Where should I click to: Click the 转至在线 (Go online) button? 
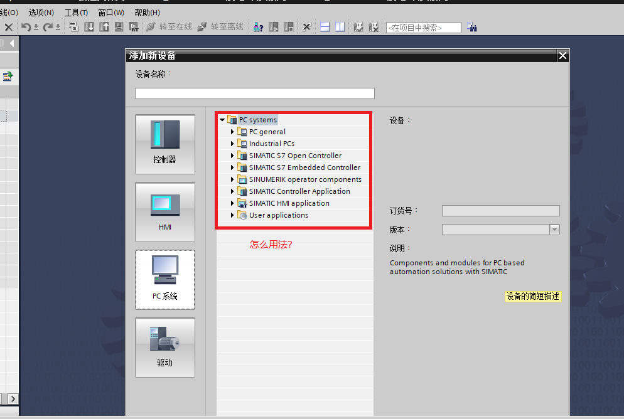tap(169, 27)
